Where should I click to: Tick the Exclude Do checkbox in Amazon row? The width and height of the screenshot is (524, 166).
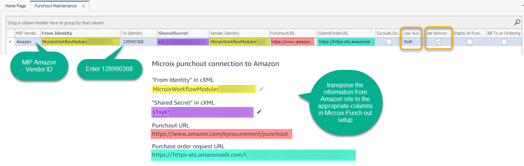click(389, 42)
